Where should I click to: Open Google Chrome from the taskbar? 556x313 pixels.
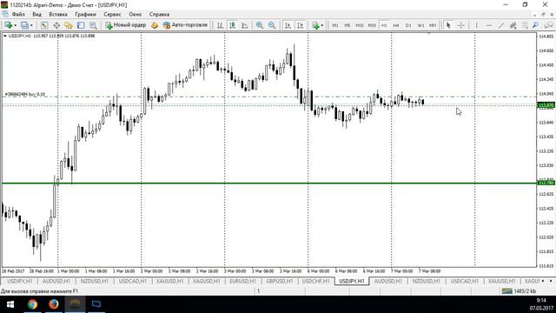(x=33, y=304)
